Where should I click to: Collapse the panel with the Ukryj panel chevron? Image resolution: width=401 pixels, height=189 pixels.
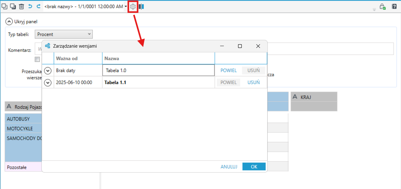click(9, 22)
